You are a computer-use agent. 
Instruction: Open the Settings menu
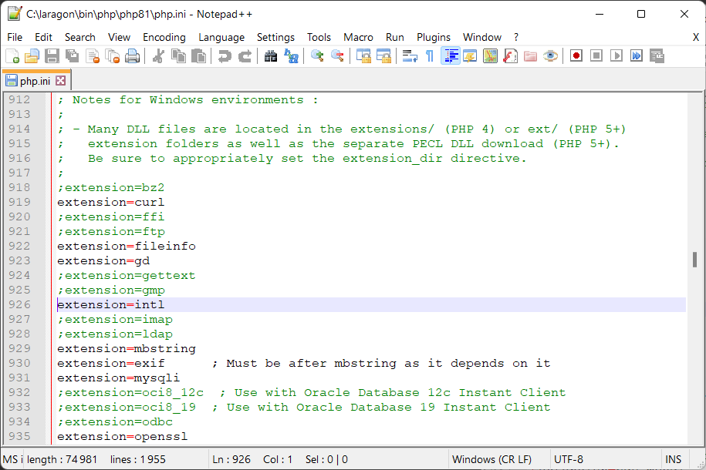[x=275, y=37]
